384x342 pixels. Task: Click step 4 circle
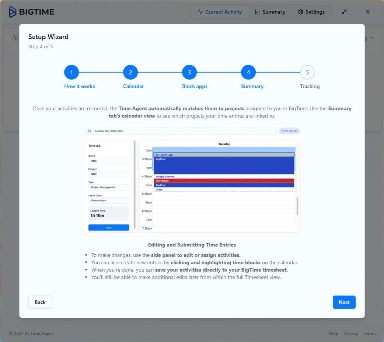(x=248, y=72)
